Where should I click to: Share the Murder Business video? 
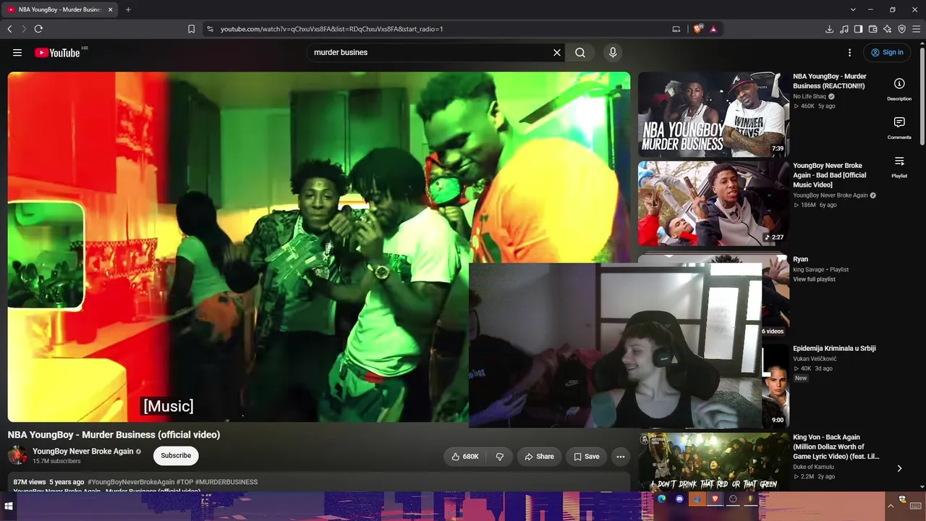coord(539,457)
